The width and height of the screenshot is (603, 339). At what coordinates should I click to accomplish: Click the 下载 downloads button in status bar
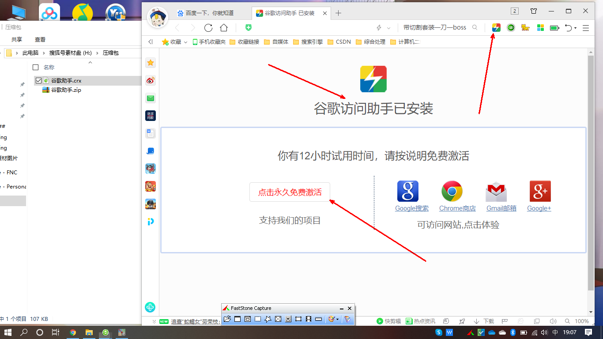484,321
